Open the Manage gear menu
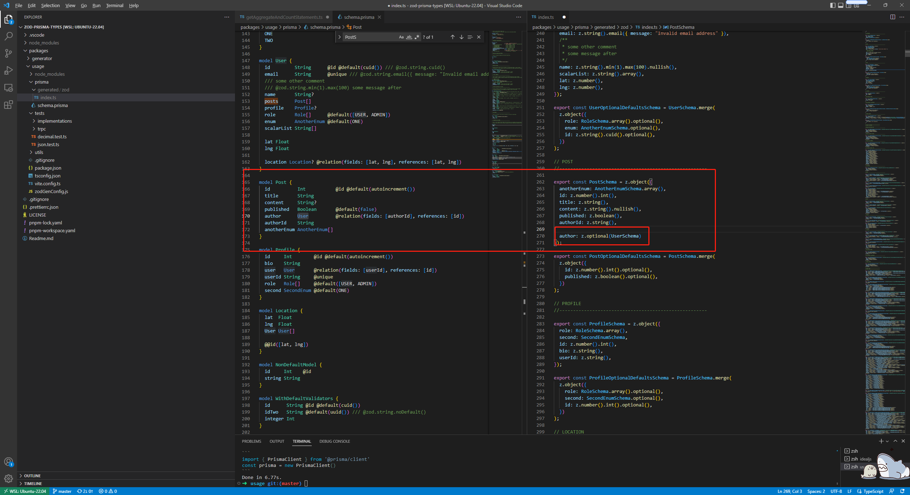The width and height of the screenshot is (910, 495). (x=9, y=478)
